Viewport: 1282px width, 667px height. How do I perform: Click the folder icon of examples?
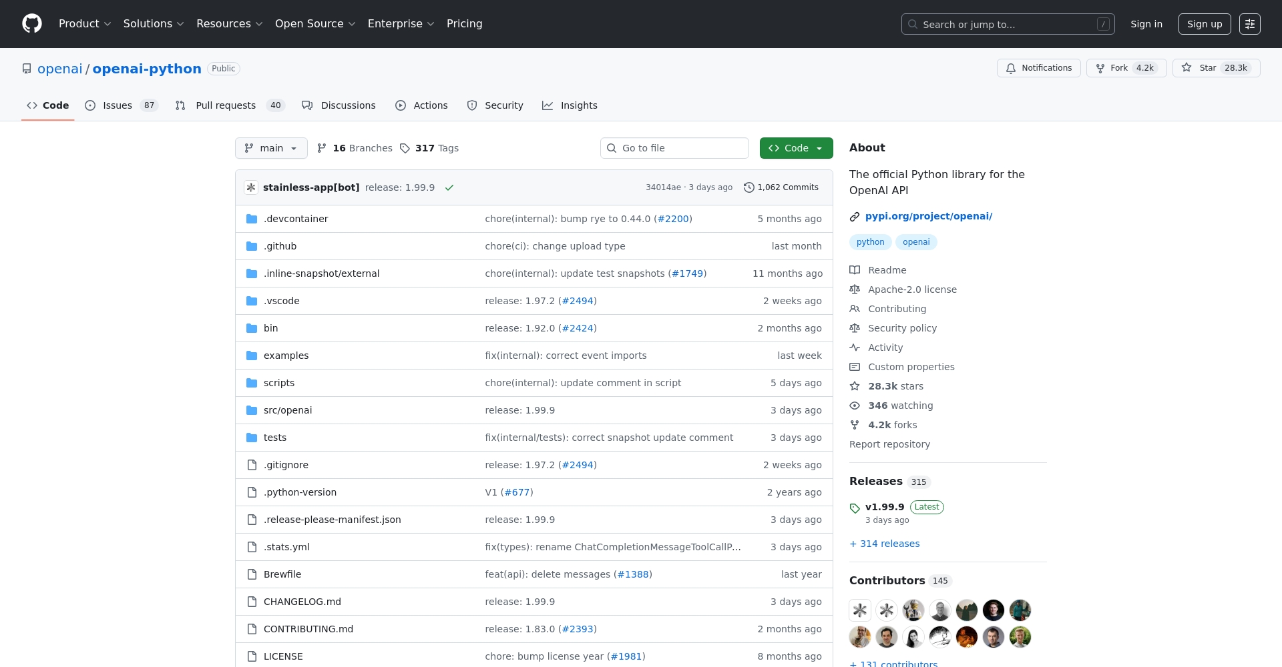tap(252, 356)
